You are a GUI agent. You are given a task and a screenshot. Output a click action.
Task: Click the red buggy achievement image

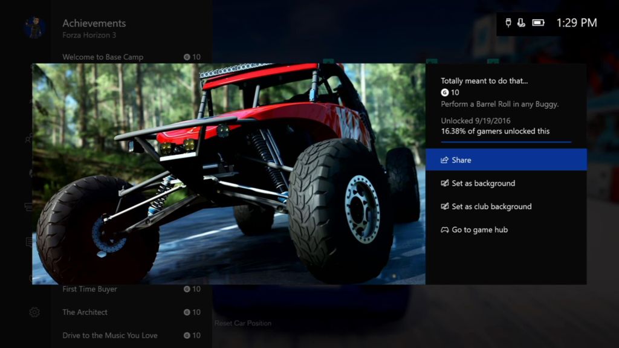tap(228, 173)
